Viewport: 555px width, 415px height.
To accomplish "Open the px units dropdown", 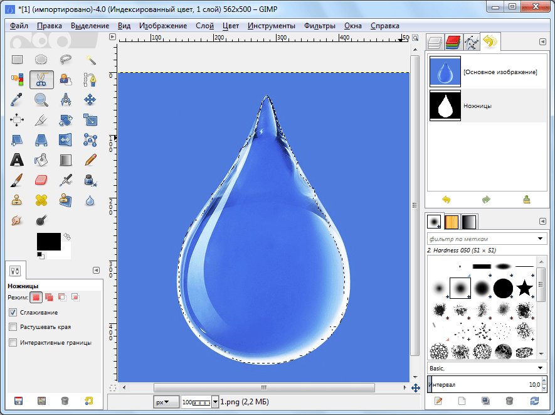I will coord(162,401).
